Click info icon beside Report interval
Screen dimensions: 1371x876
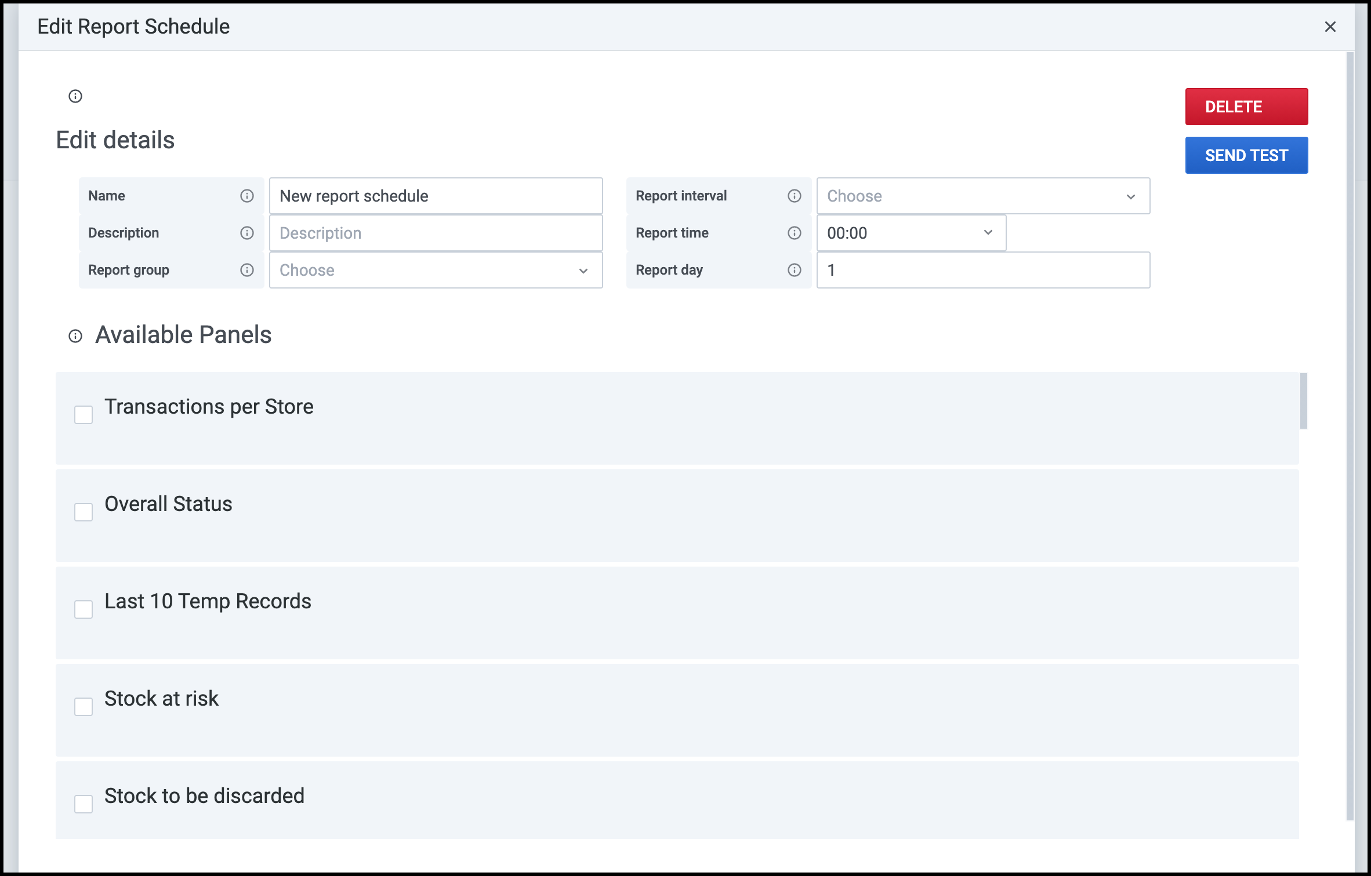795,196
